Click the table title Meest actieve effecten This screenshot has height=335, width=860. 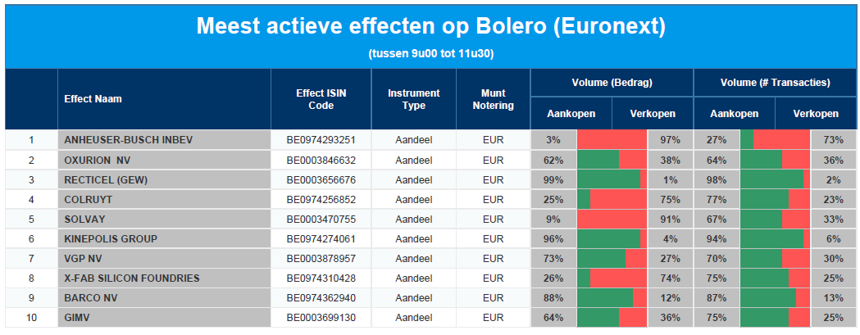[430, 26]
